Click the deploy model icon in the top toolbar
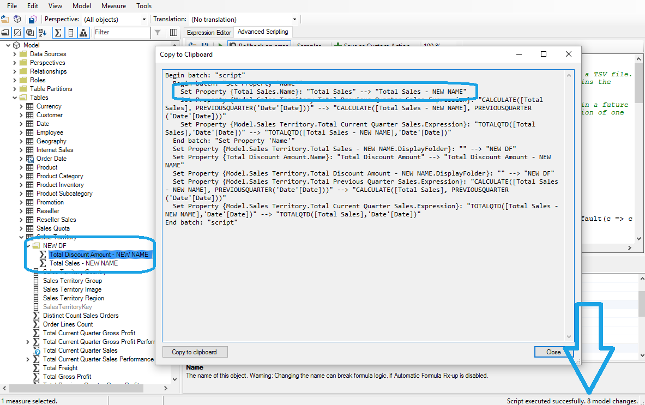Viewport: 645px width, 405px height. pyautogui.click(x=17, y=18)
